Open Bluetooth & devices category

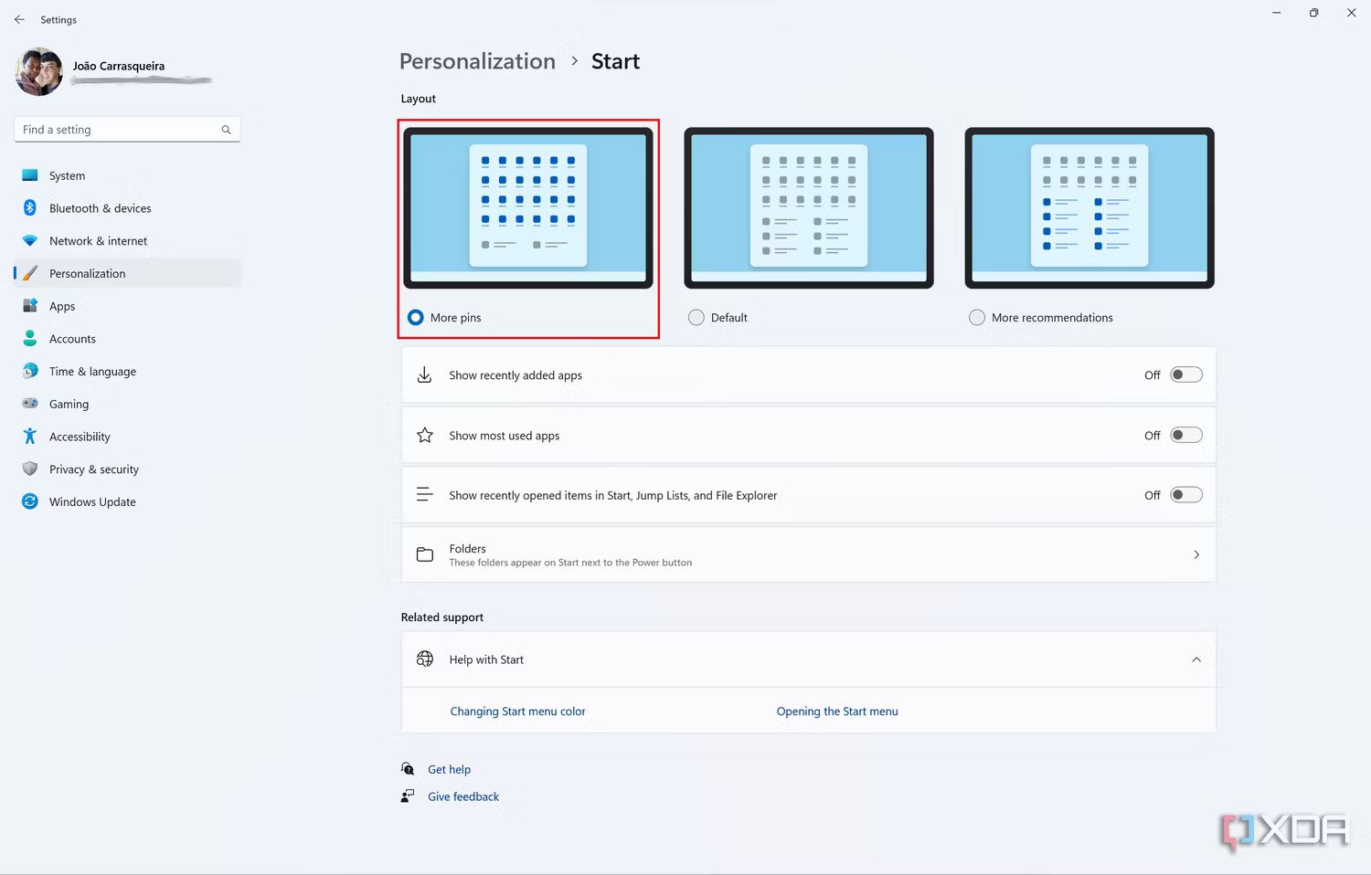(128, 208)
